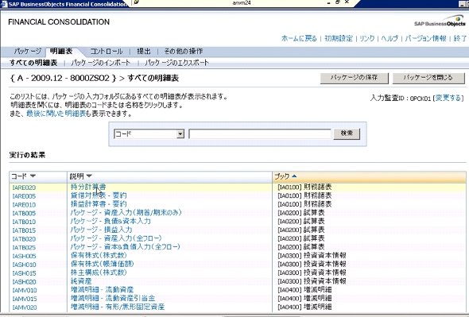This screenshot has height=317, width=469.
Task: Open schedule code IAMV020
Action: (x=25, y=307)
